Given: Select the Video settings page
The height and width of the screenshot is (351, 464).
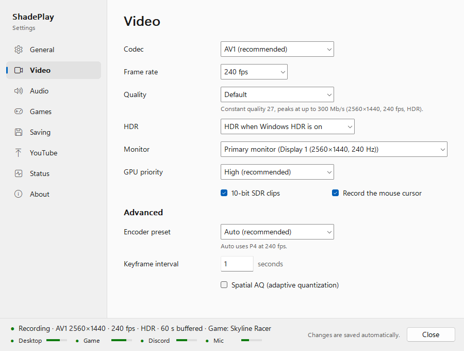Looking at the screenshot, I should pos(54,70).
